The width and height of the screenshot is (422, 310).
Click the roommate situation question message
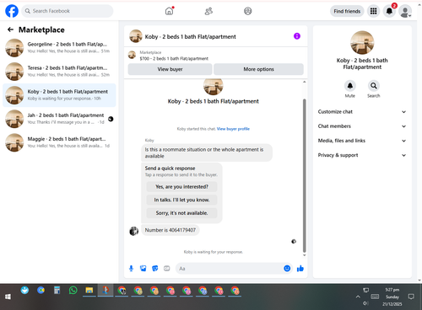[x=207, y=152]
